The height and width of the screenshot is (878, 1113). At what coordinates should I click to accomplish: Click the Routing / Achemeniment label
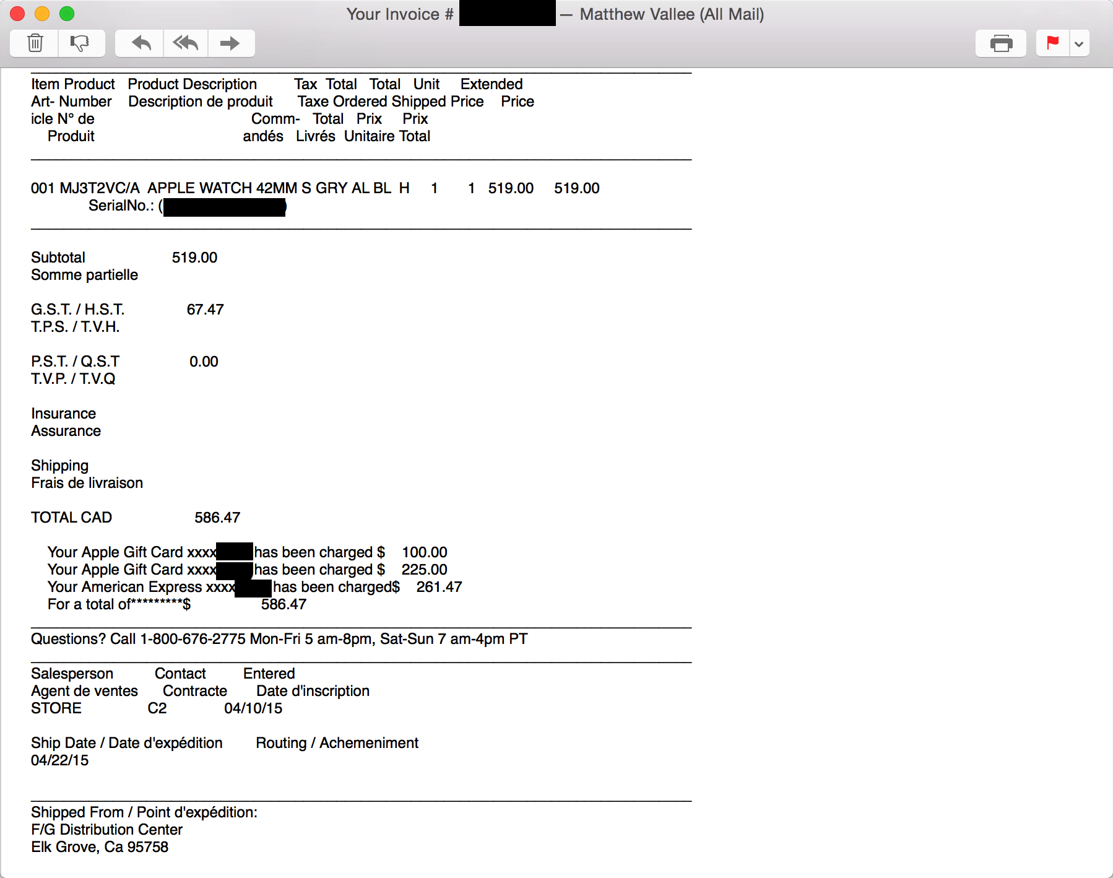click(x=337, y=743)
